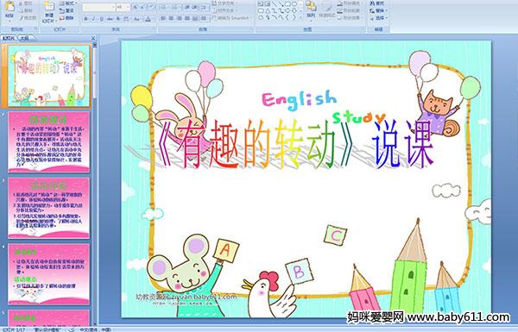Open the Font dialog launcher
The image size is (518, 332).
click(x=154, y=29)
